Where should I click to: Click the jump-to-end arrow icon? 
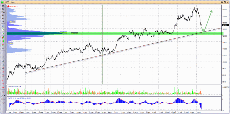click(3, 87)
